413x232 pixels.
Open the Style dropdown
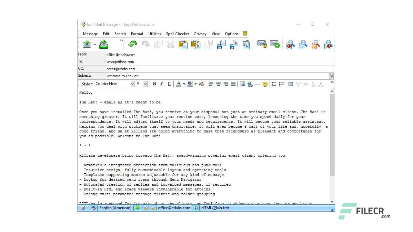pyautogui.click(x=87, y=84)
